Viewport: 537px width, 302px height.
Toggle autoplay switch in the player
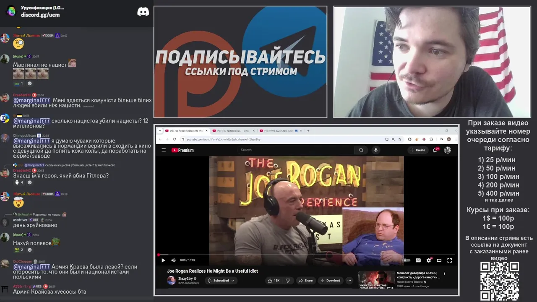click(x=407, y=260)
